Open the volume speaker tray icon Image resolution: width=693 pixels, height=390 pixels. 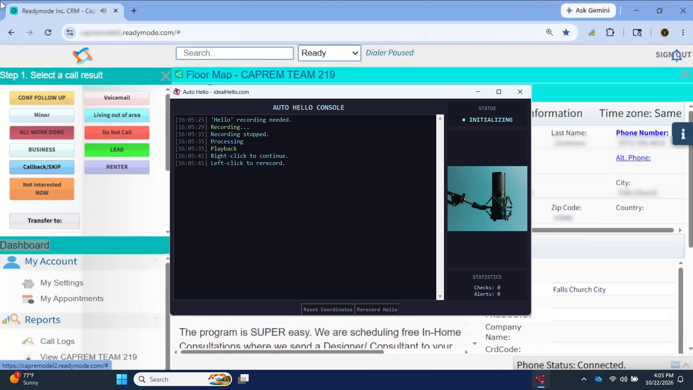(x=623, y=379)
